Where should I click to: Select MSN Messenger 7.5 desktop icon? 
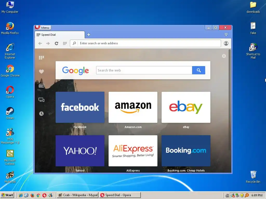pyautogui.click(x=10, y=136)
